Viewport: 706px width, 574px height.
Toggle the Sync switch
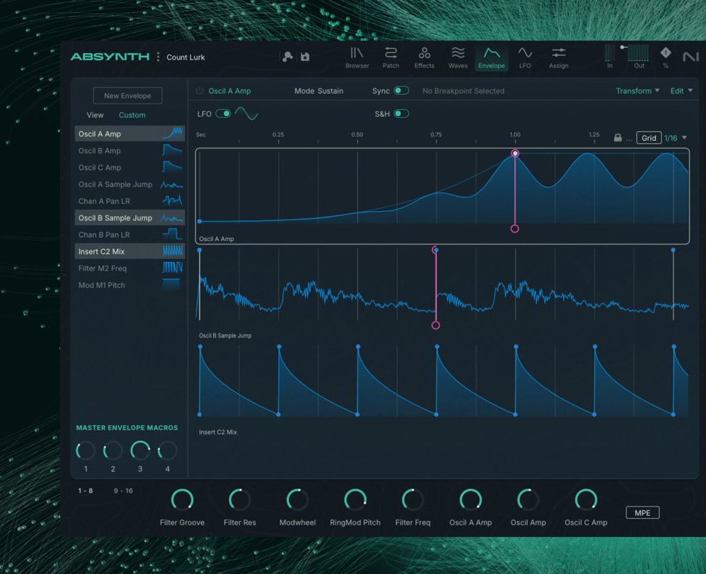click(x=401, y=91)
